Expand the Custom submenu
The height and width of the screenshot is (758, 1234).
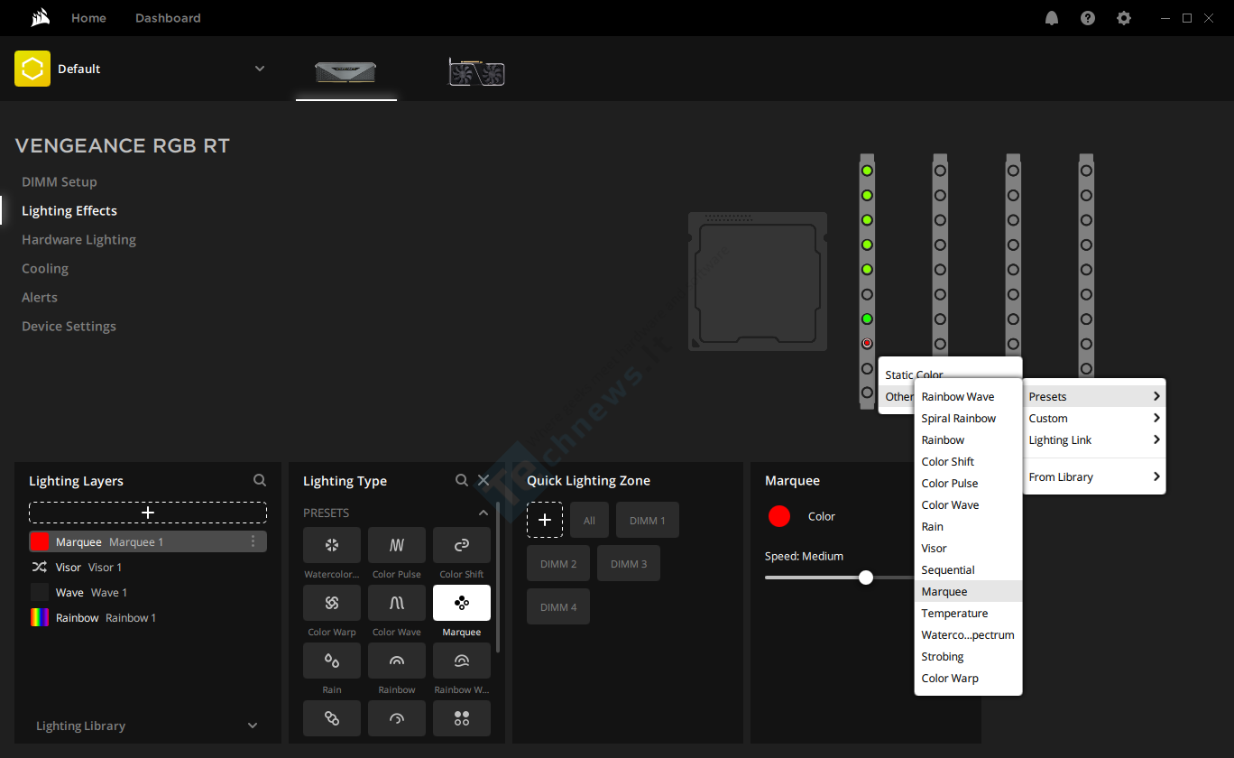click(1094, 418)
